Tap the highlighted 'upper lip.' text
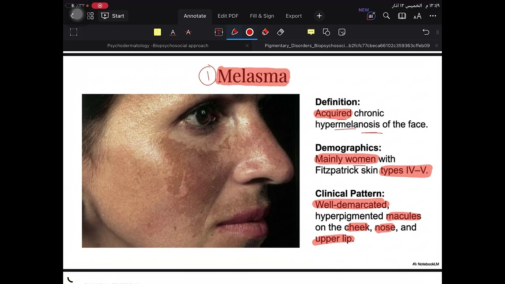505x284 pixels. (x=334, y=239)
